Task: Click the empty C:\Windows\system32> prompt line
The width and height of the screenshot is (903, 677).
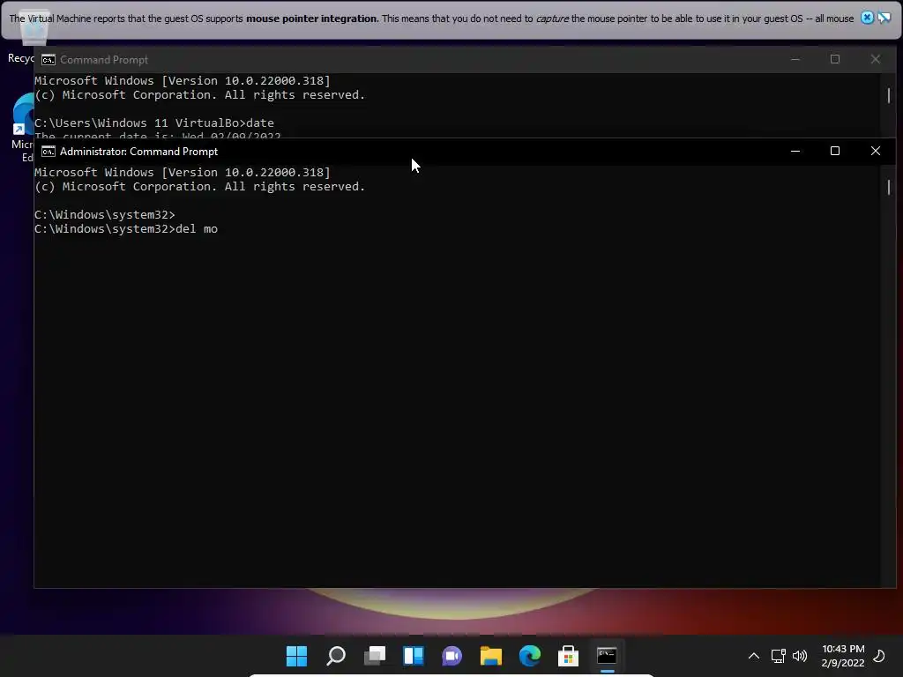Action: (x=105, y=215)
